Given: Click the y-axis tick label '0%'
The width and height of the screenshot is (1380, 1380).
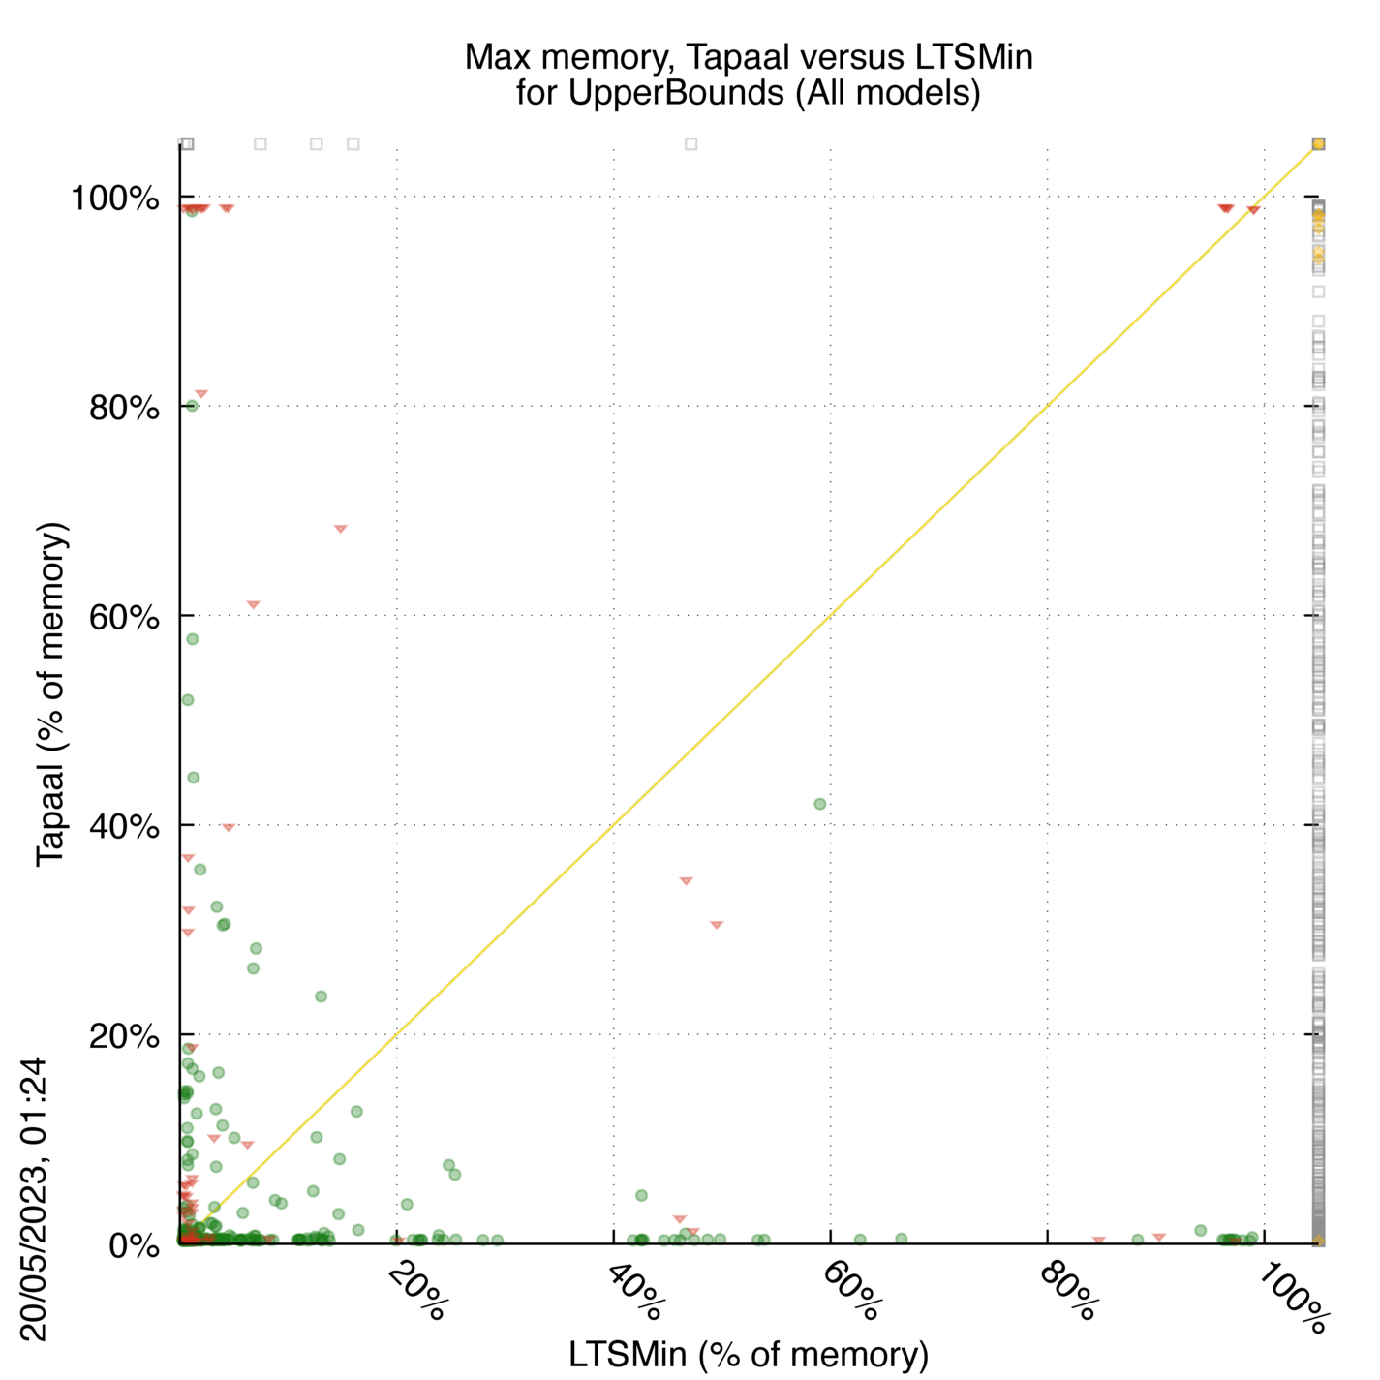Looking at the screenshot, I should (x=134, y=1246).
